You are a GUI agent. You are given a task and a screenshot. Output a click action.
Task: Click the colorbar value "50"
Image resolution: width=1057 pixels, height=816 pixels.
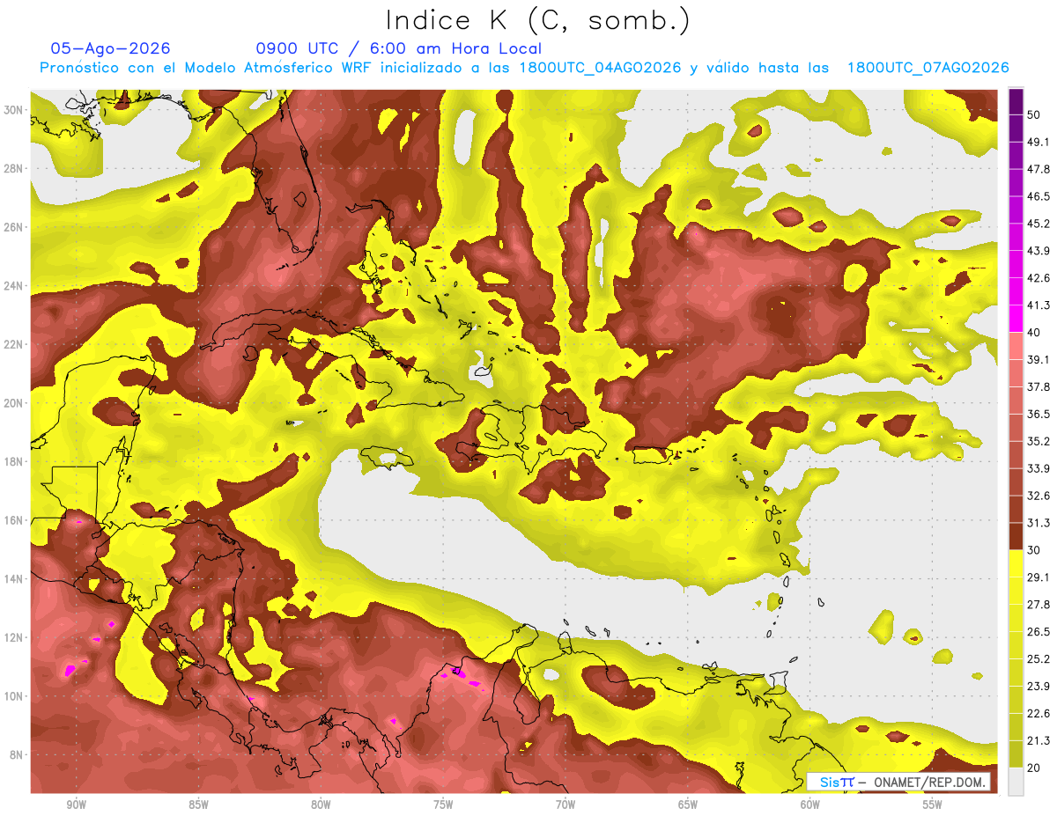1034,114
